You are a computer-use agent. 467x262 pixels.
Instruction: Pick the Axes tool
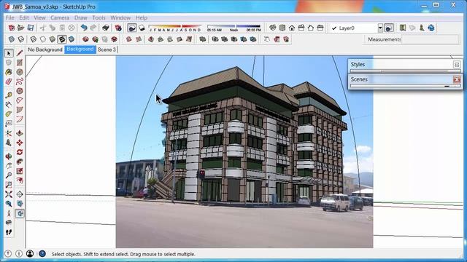click(9, 133)
